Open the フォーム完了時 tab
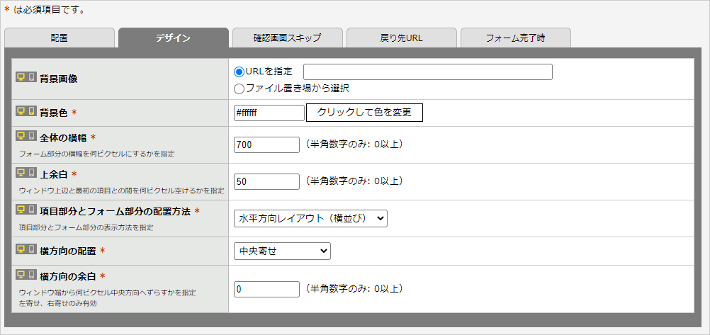This screenshot has width=710, height=335. tap(516, 38)
